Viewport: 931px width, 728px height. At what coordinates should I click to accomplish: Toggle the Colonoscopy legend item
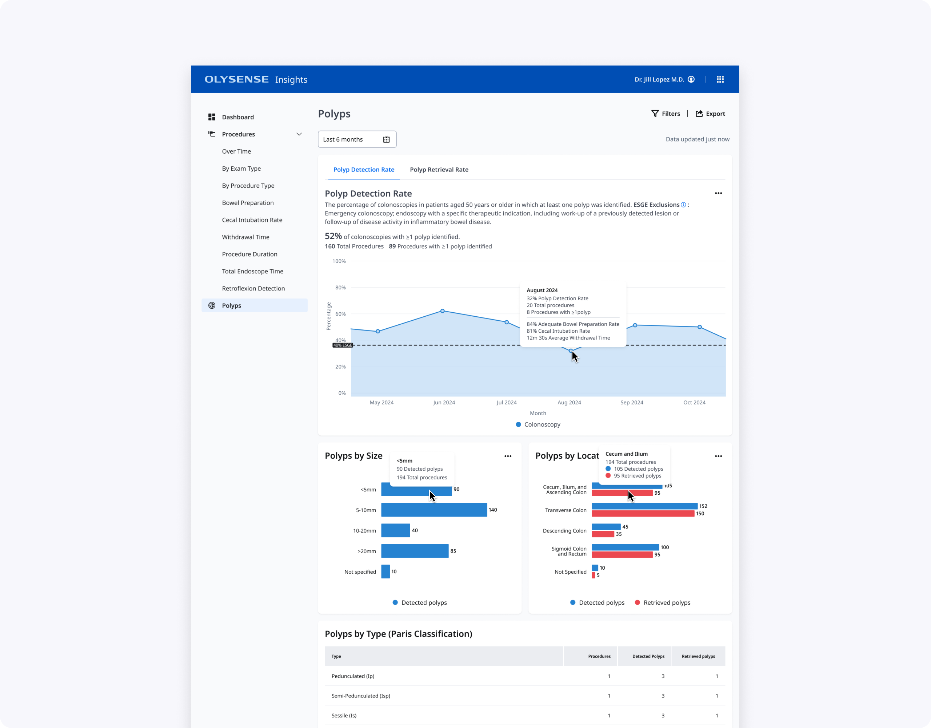[538, 424]
